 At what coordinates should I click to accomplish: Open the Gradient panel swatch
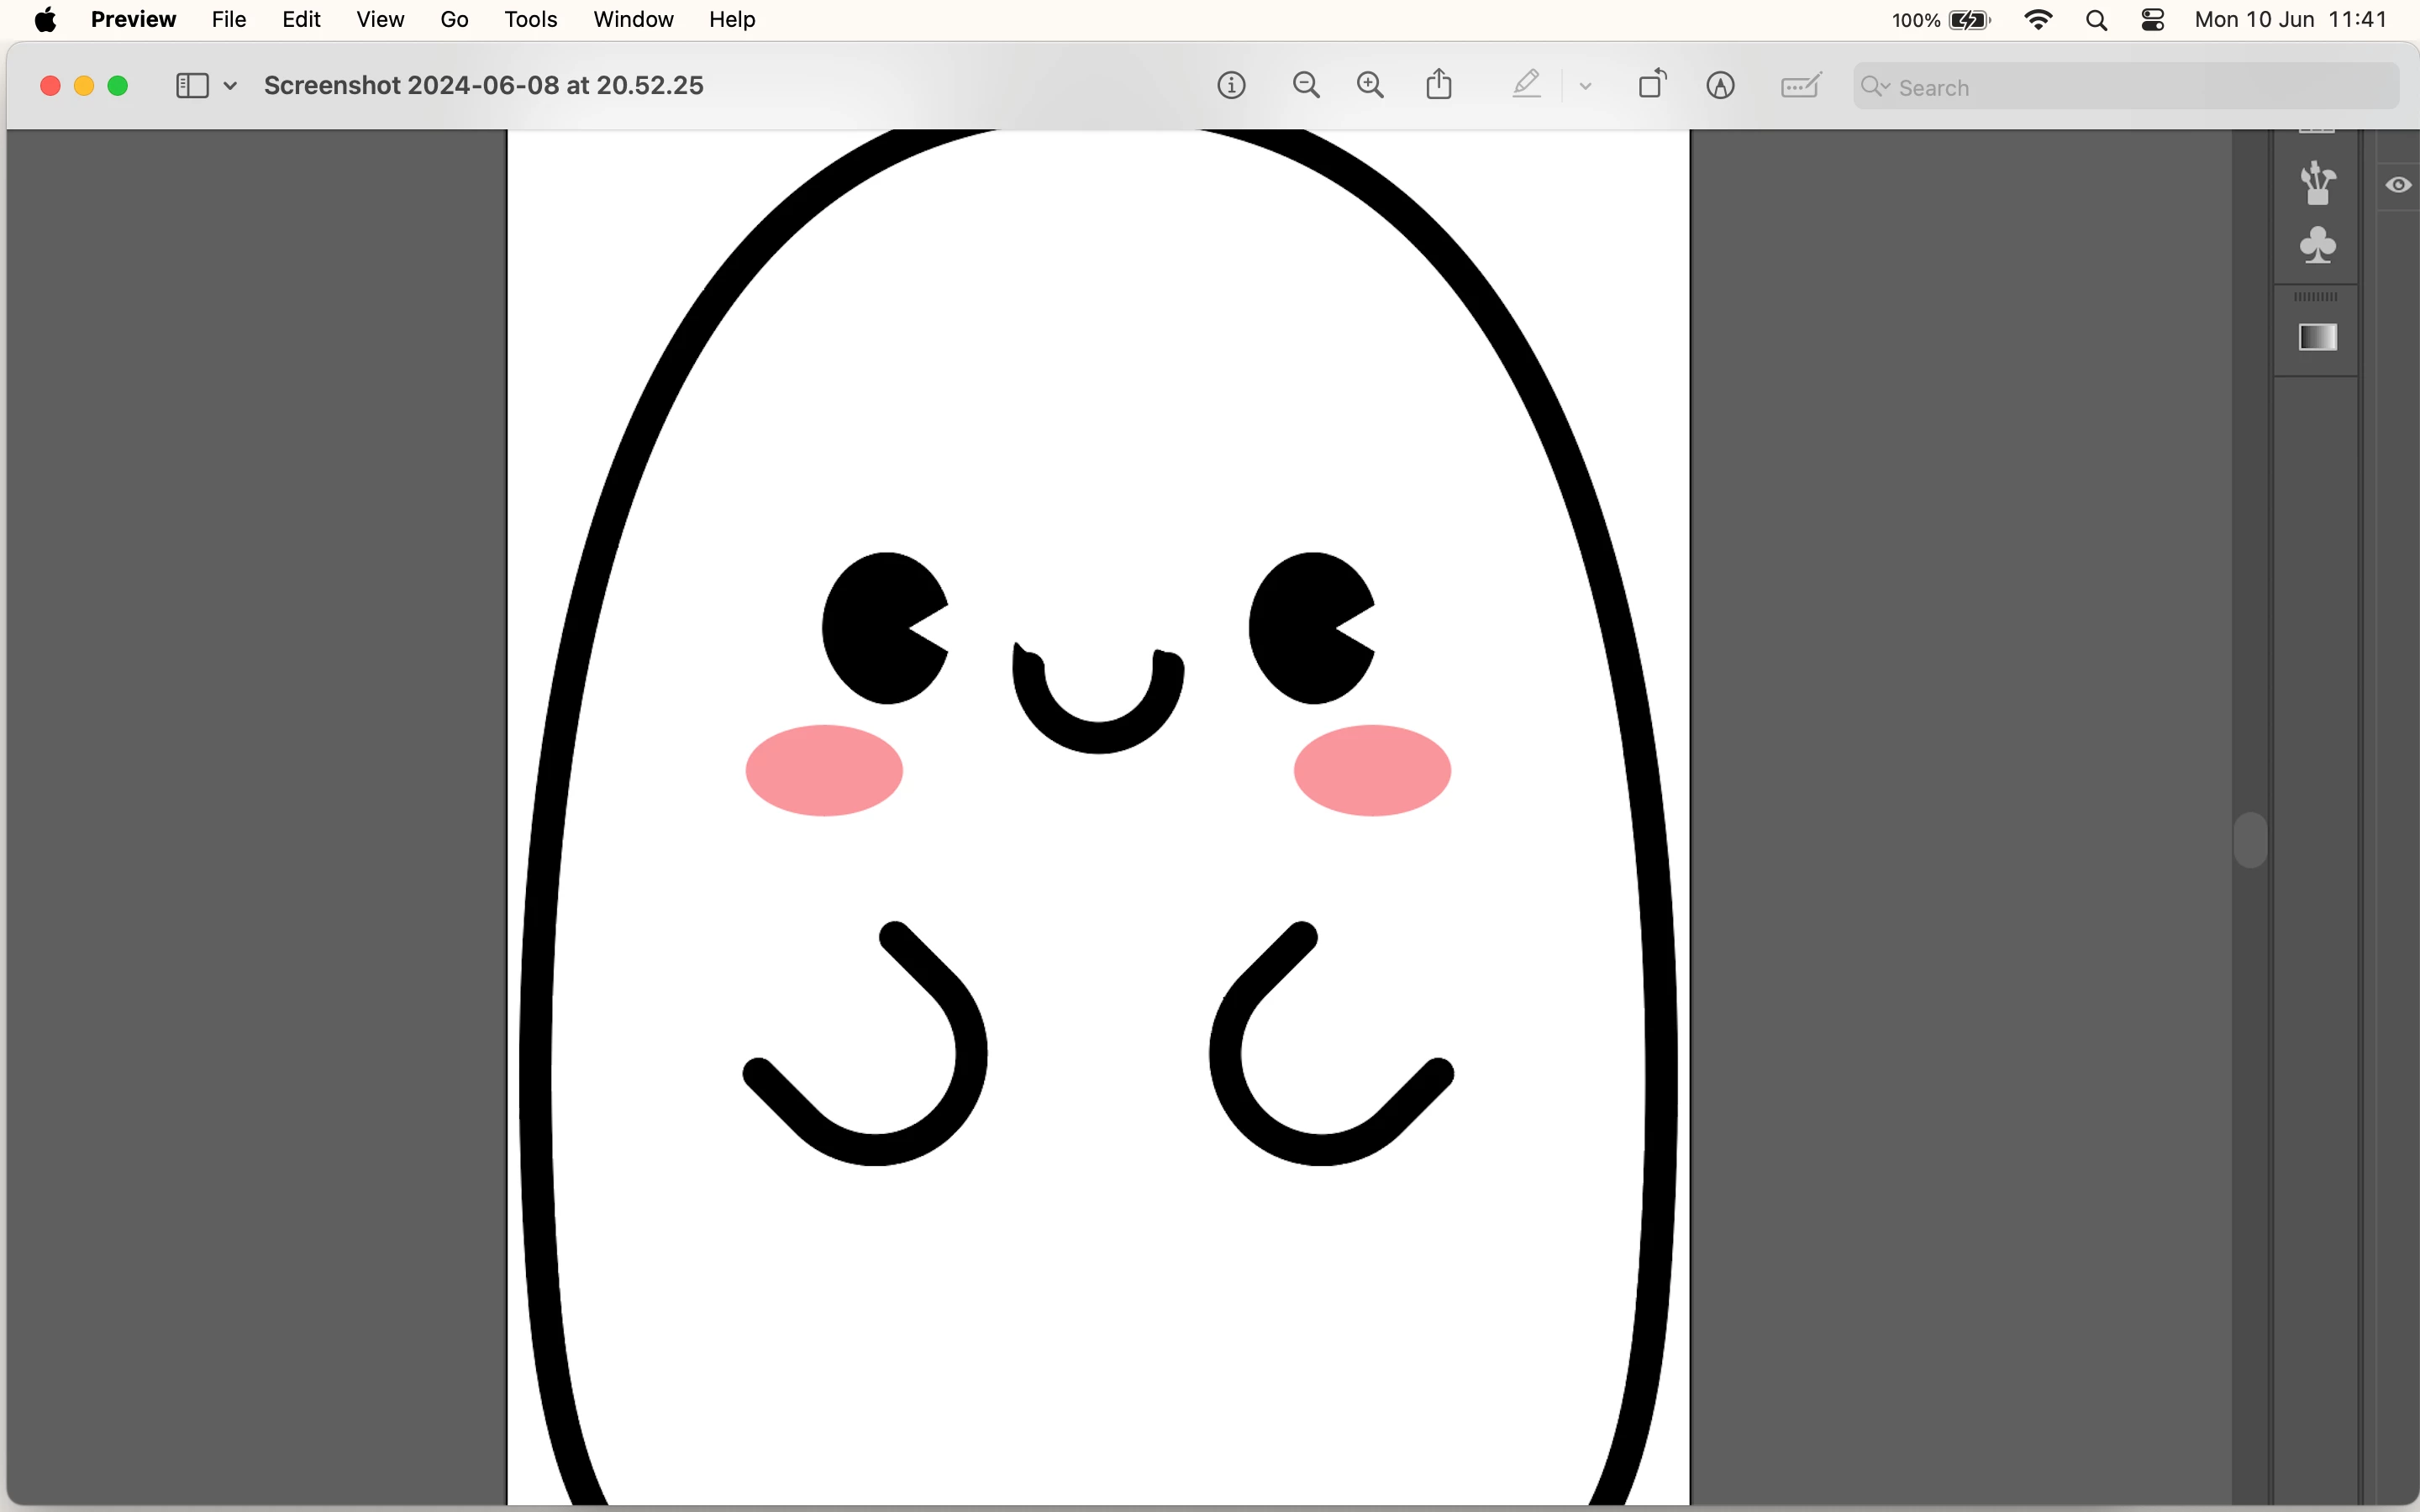click(x=2317, y=338)
